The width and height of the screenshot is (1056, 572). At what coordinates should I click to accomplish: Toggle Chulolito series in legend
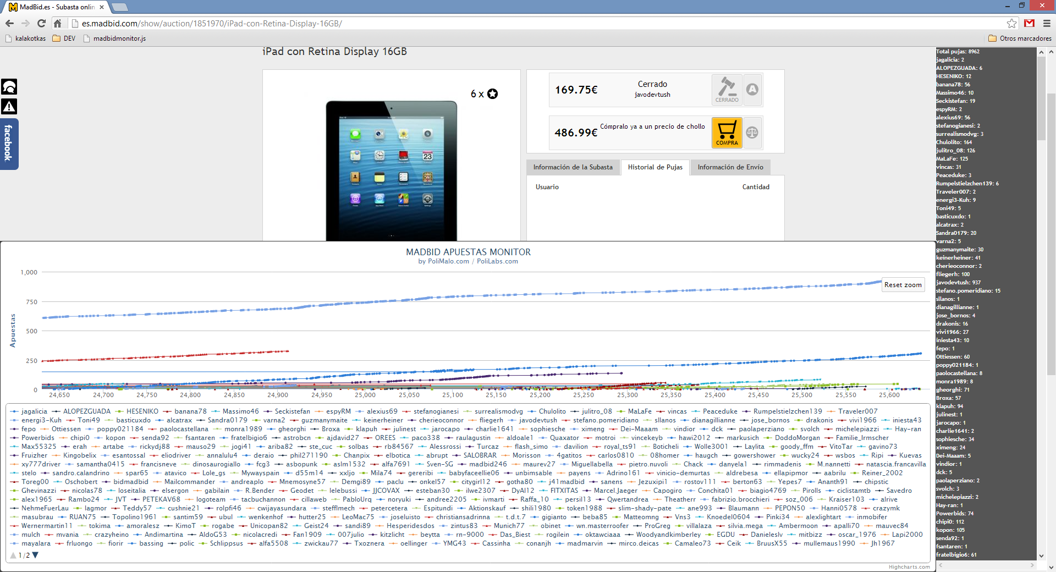tap(547, 411)
